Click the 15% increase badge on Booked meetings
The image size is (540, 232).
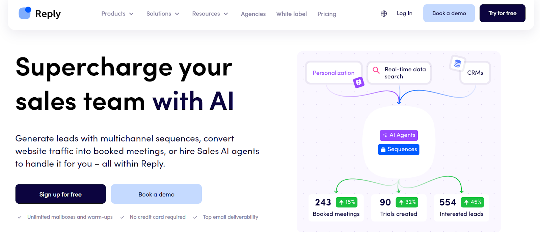[x=347, y=202]
